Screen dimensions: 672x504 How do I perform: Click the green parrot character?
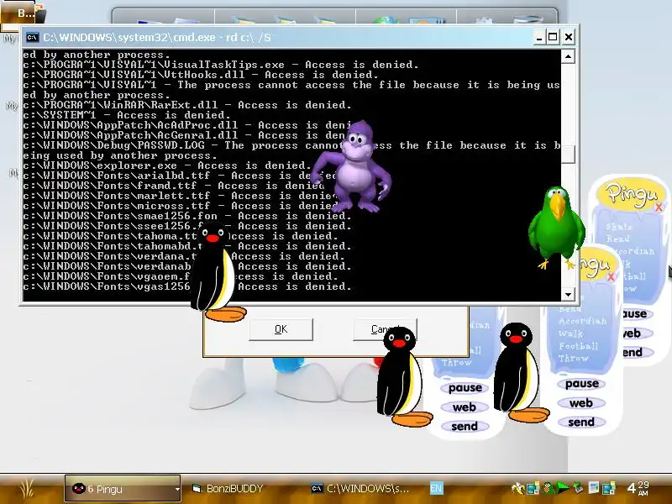[x=556, y=227]
